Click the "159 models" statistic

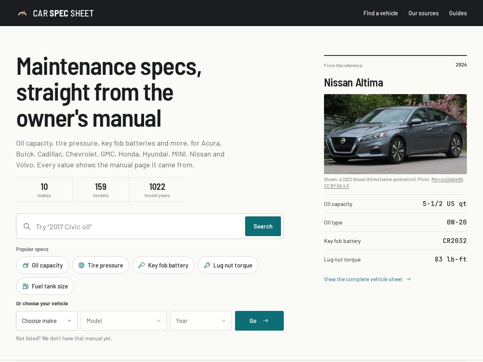[x=101, y=190]
